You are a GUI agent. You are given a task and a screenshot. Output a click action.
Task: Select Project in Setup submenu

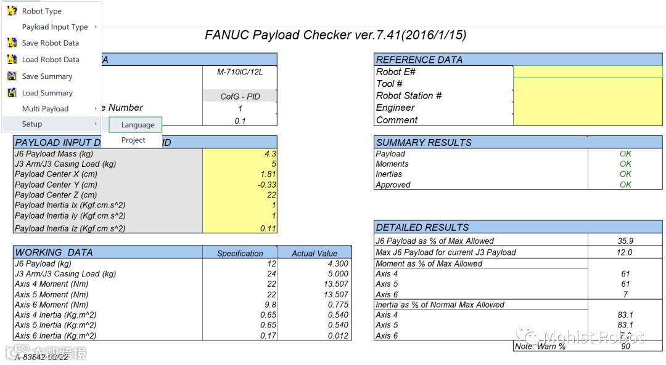[133, 140]
